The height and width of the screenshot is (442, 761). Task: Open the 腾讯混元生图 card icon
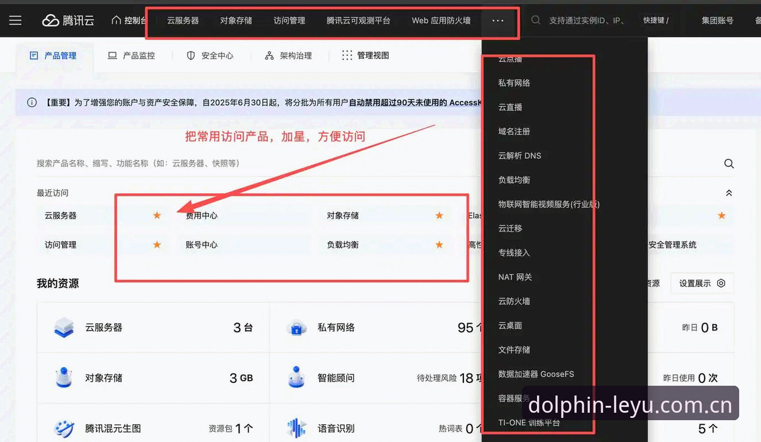(64, 428)
